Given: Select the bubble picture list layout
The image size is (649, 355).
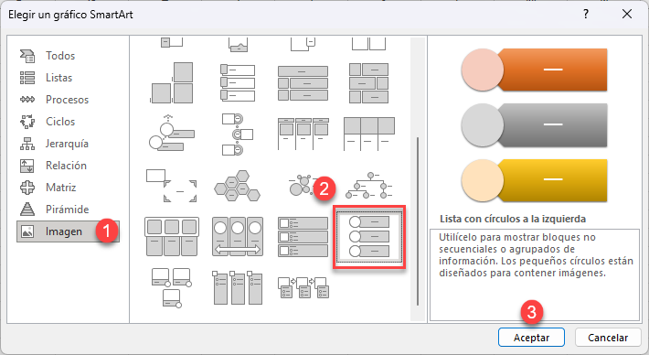Looking at the screenshot, I should pos(303,185).
